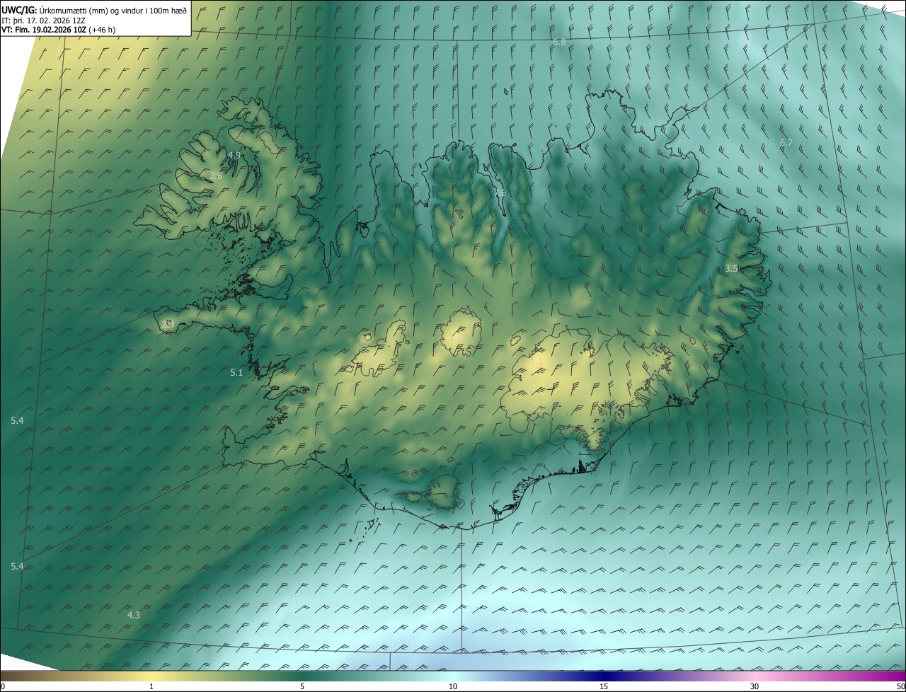Click the 6.7 value label over the sea
906x692 pixels.
786,143
